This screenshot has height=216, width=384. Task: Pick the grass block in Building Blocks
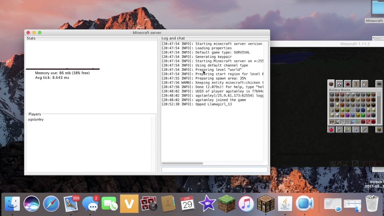coord(368,94)
